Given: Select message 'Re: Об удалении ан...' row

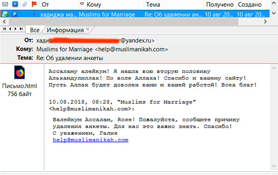Looking at the screenshot, I should click(135, 14).
